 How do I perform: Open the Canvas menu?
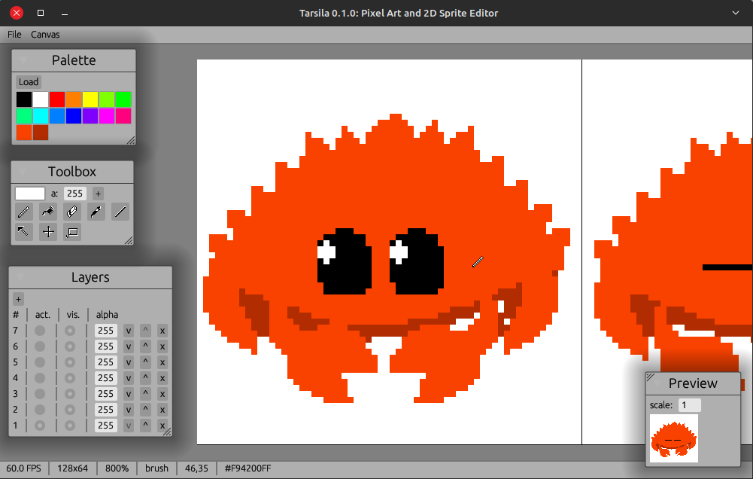coord(45,35)
